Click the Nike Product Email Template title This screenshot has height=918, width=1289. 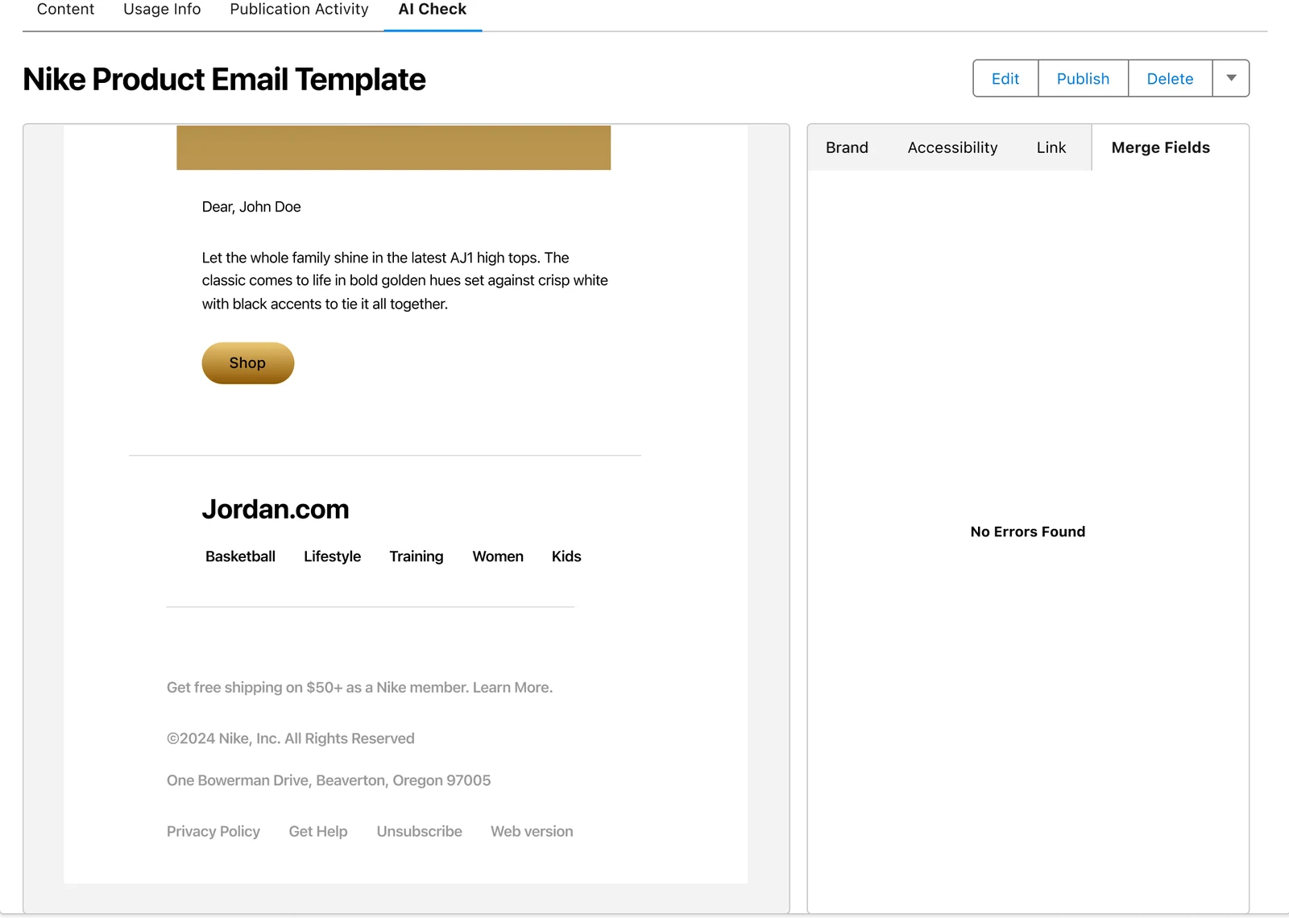tap(224, 79)
